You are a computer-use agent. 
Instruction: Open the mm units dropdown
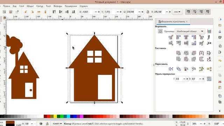pos(177,12)
